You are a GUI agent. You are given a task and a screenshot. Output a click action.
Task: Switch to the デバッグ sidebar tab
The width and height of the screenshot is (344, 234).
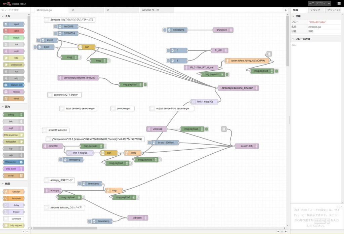click(x=315, y=10)
